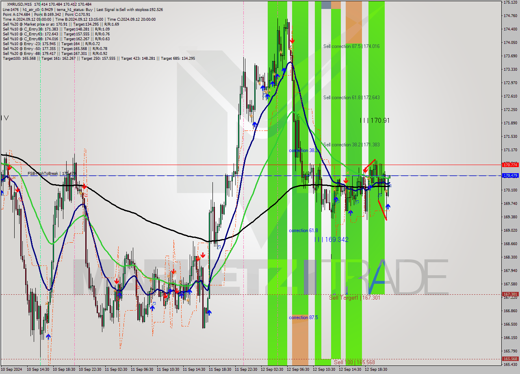Click '10 Sep 14:30' on time axis

click(38, 370)
